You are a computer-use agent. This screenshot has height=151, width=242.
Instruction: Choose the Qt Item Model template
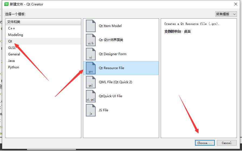(121, 26)
